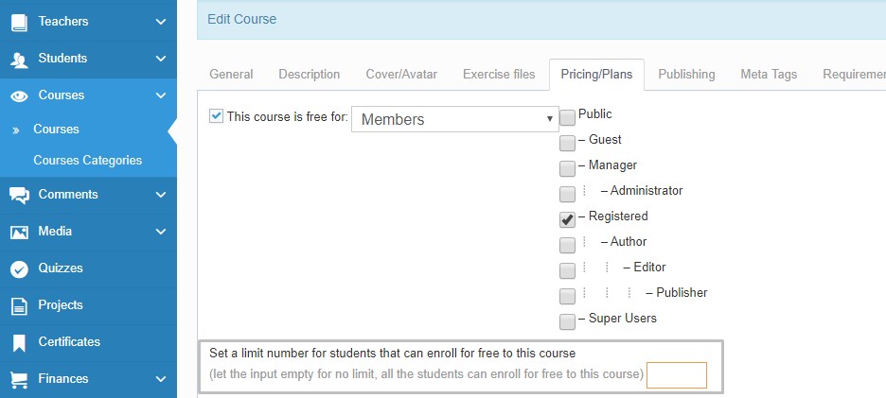Viewport: 886px width, 398px height.
Task: Click the Quizzes checkmark icon
Action: pyautogui.click(x=19, y=268)
